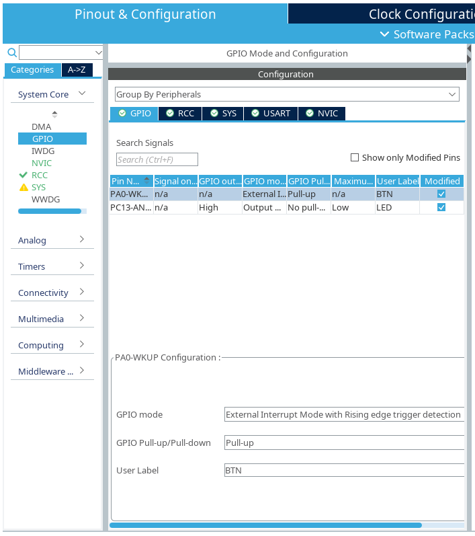Click yellow warning icon beside SYS
Viewport: 475px width, 536px height.
click(24, 188)
